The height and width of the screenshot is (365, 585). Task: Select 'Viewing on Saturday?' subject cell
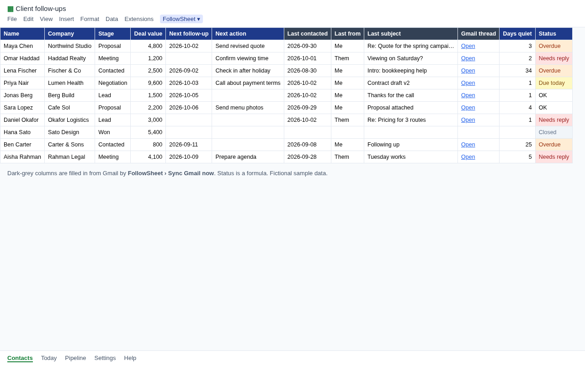click(411, 58)
